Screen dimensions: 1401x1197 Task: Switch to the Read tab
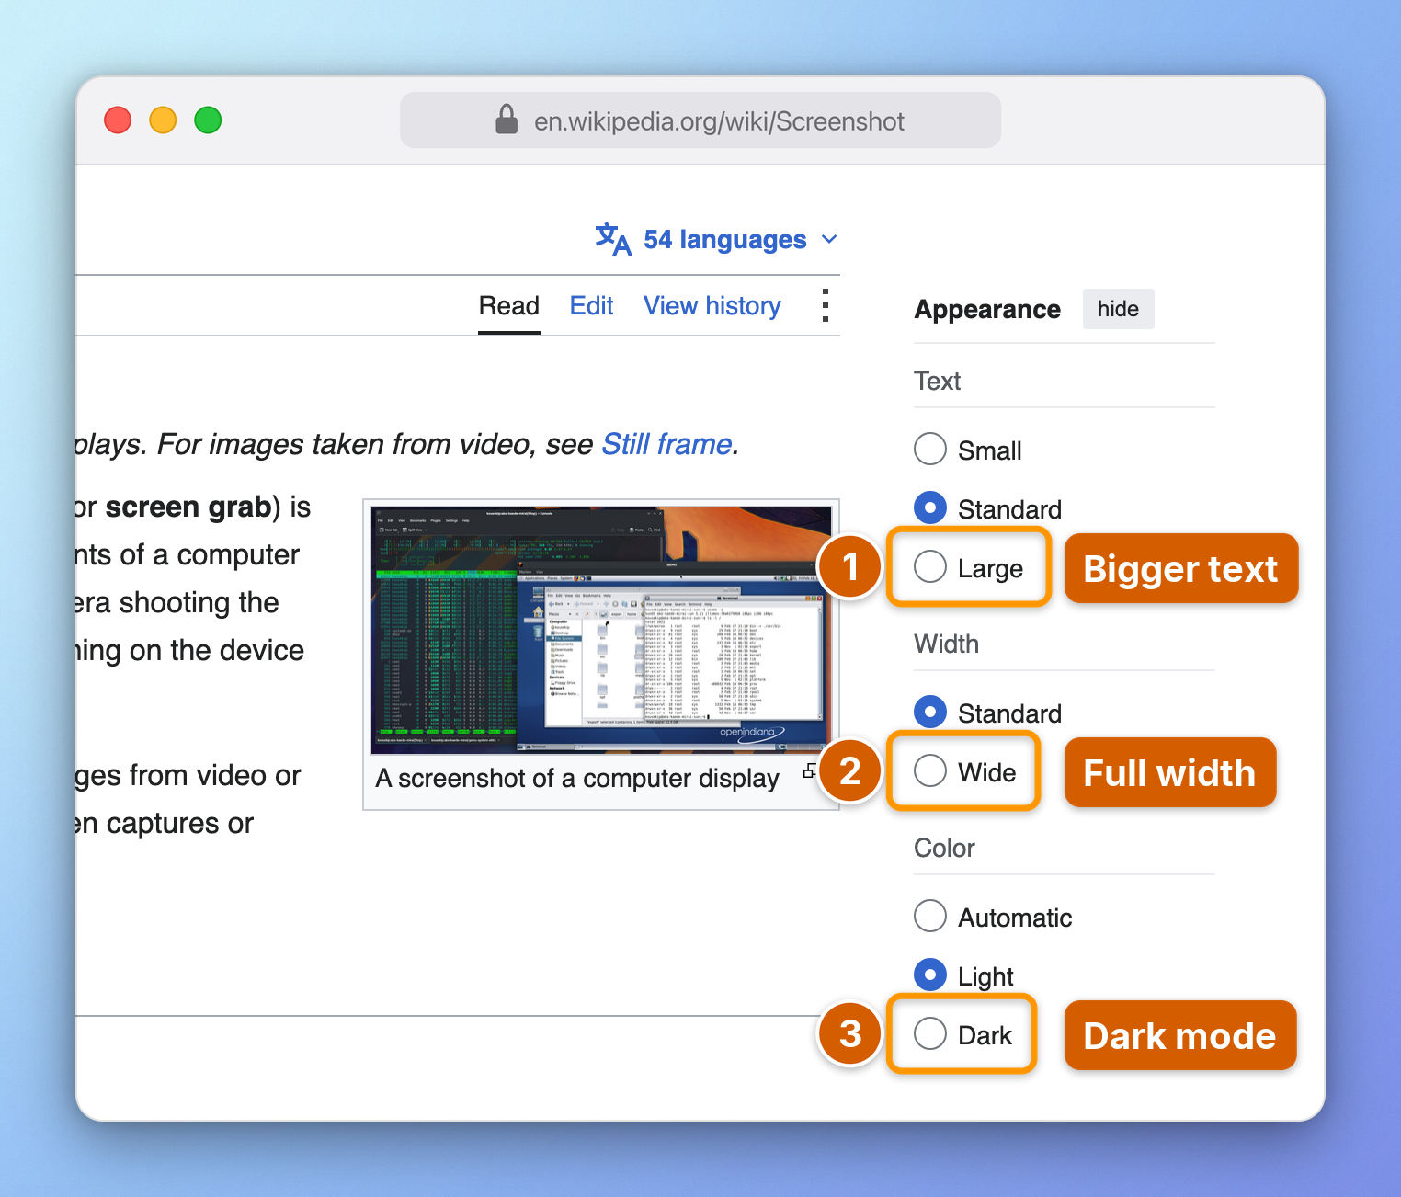[x=509, y=306]
